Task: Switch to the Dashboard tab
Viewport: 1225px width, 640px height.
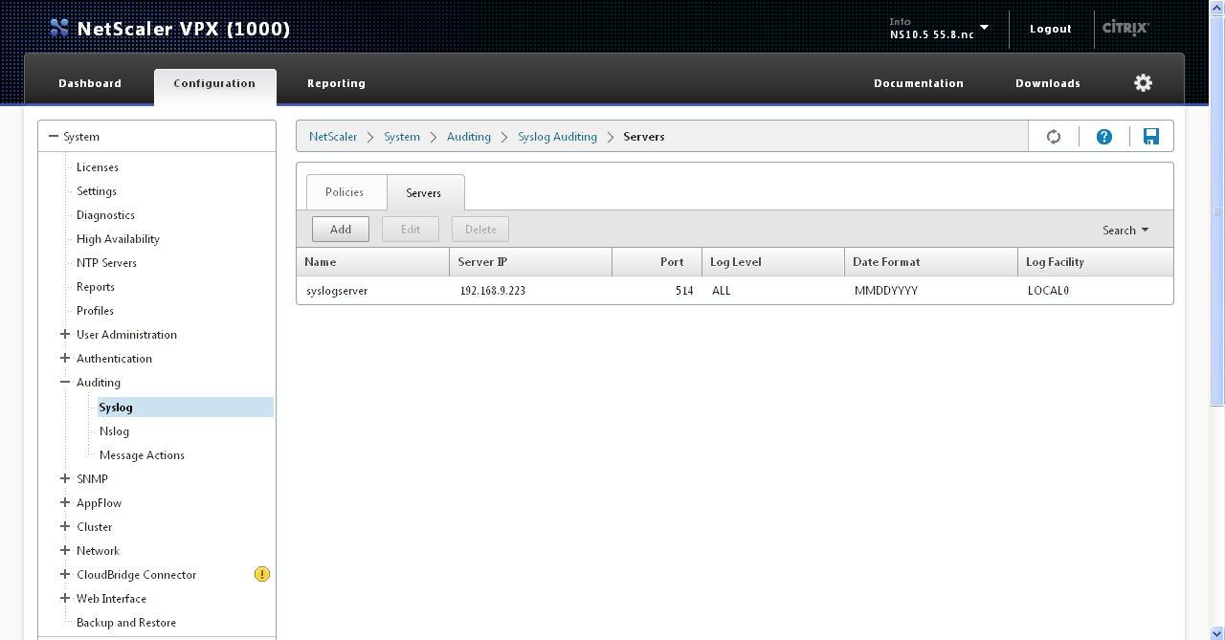Action: coord(90,83)
